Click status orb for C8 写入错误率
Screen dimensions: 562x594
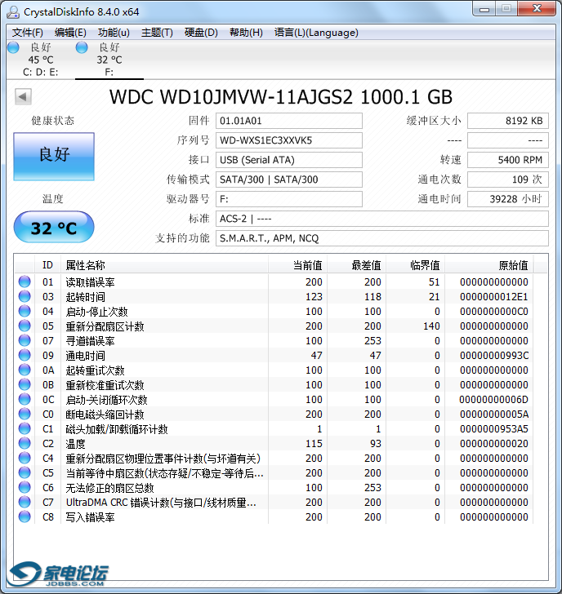[x=25, y=516]
